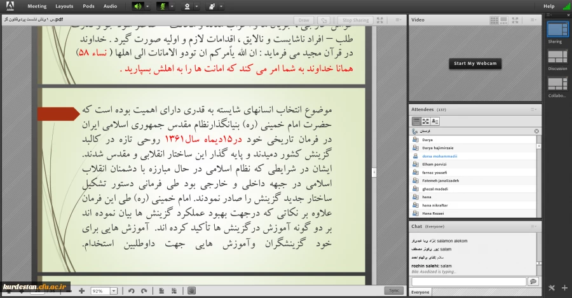Click Start My Webcam button

(475, 64)
